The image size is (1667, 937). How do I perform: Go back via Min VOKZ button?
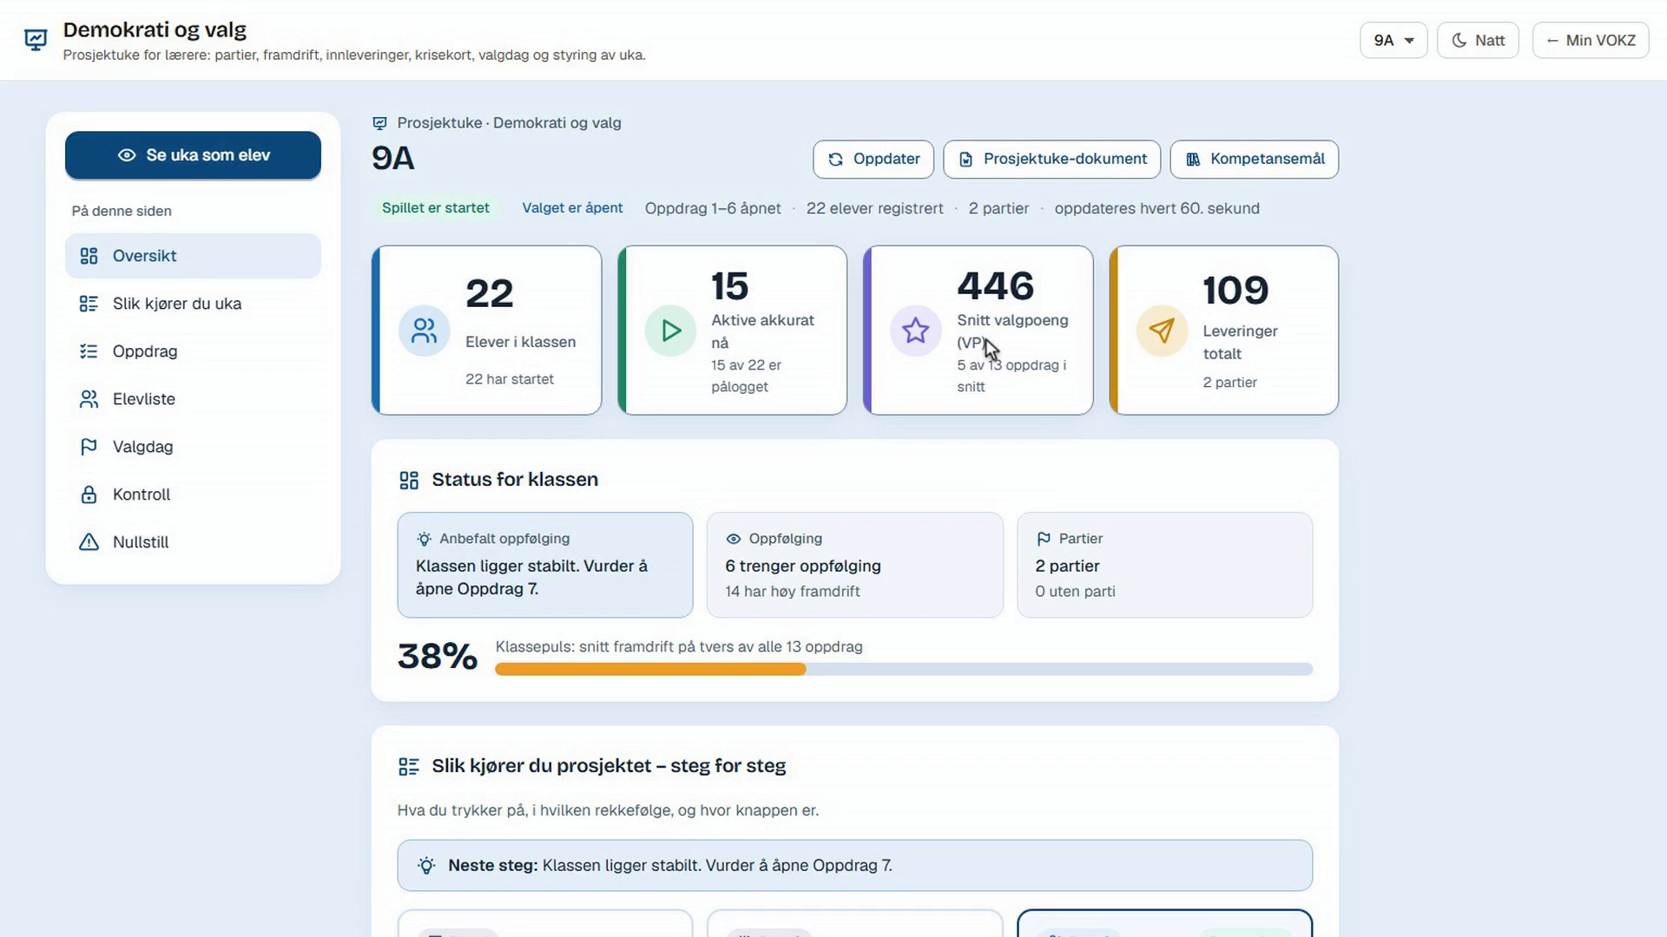point(1591,40)
